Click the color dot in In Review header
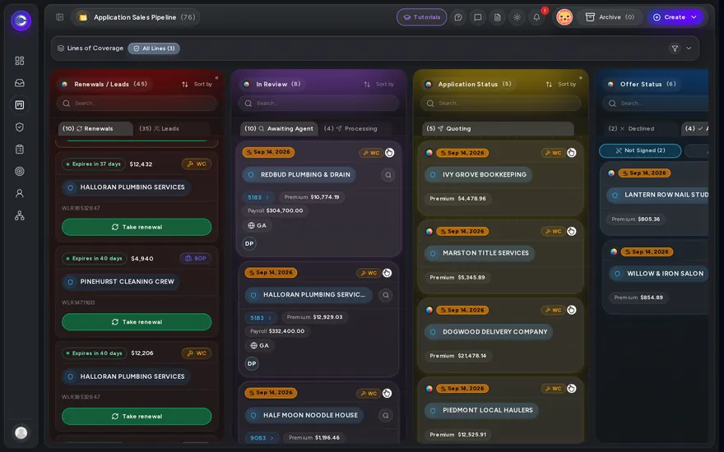 click(x=247, y=85)
